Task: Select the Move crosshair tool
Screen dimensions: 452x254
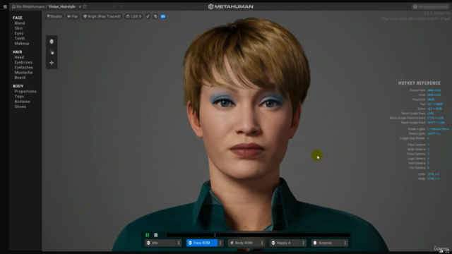Action: (52, 63)
